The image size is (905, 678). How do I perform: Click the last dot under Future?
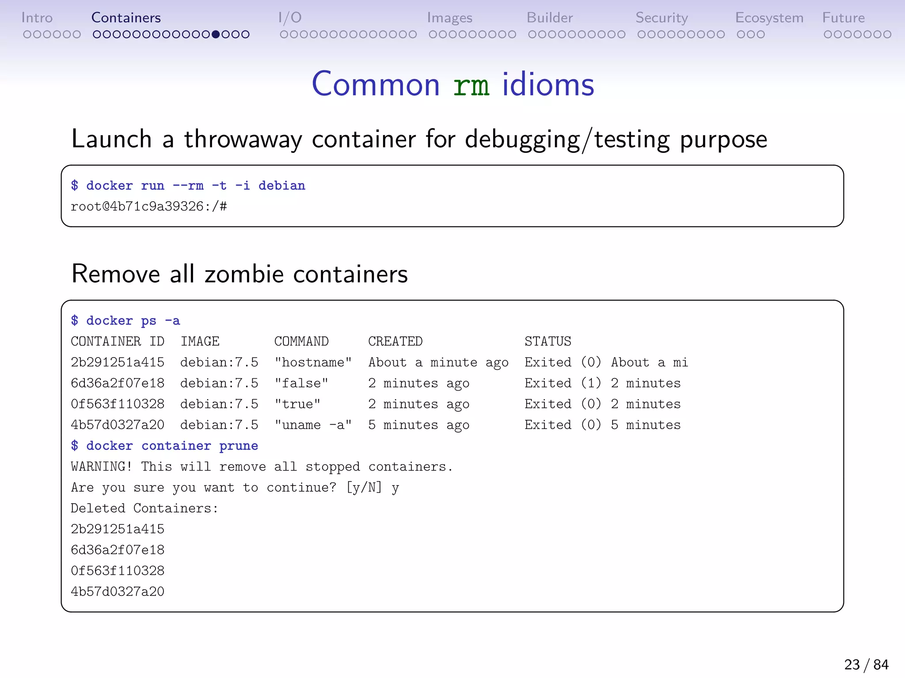tap(887, 34)
